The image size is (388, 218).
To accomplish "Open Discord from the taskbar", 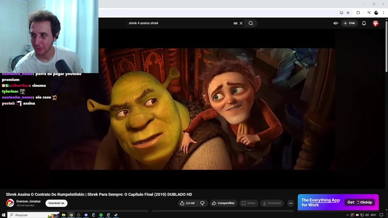I will [86, 215].
